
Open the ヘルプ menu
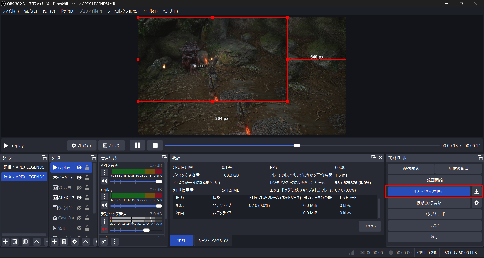click(170, 11)
